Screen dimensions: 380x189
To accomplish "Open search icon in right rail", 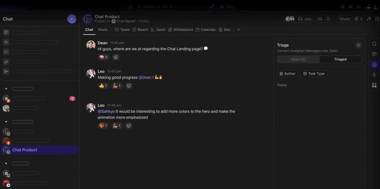I will (x=374, y=44).
